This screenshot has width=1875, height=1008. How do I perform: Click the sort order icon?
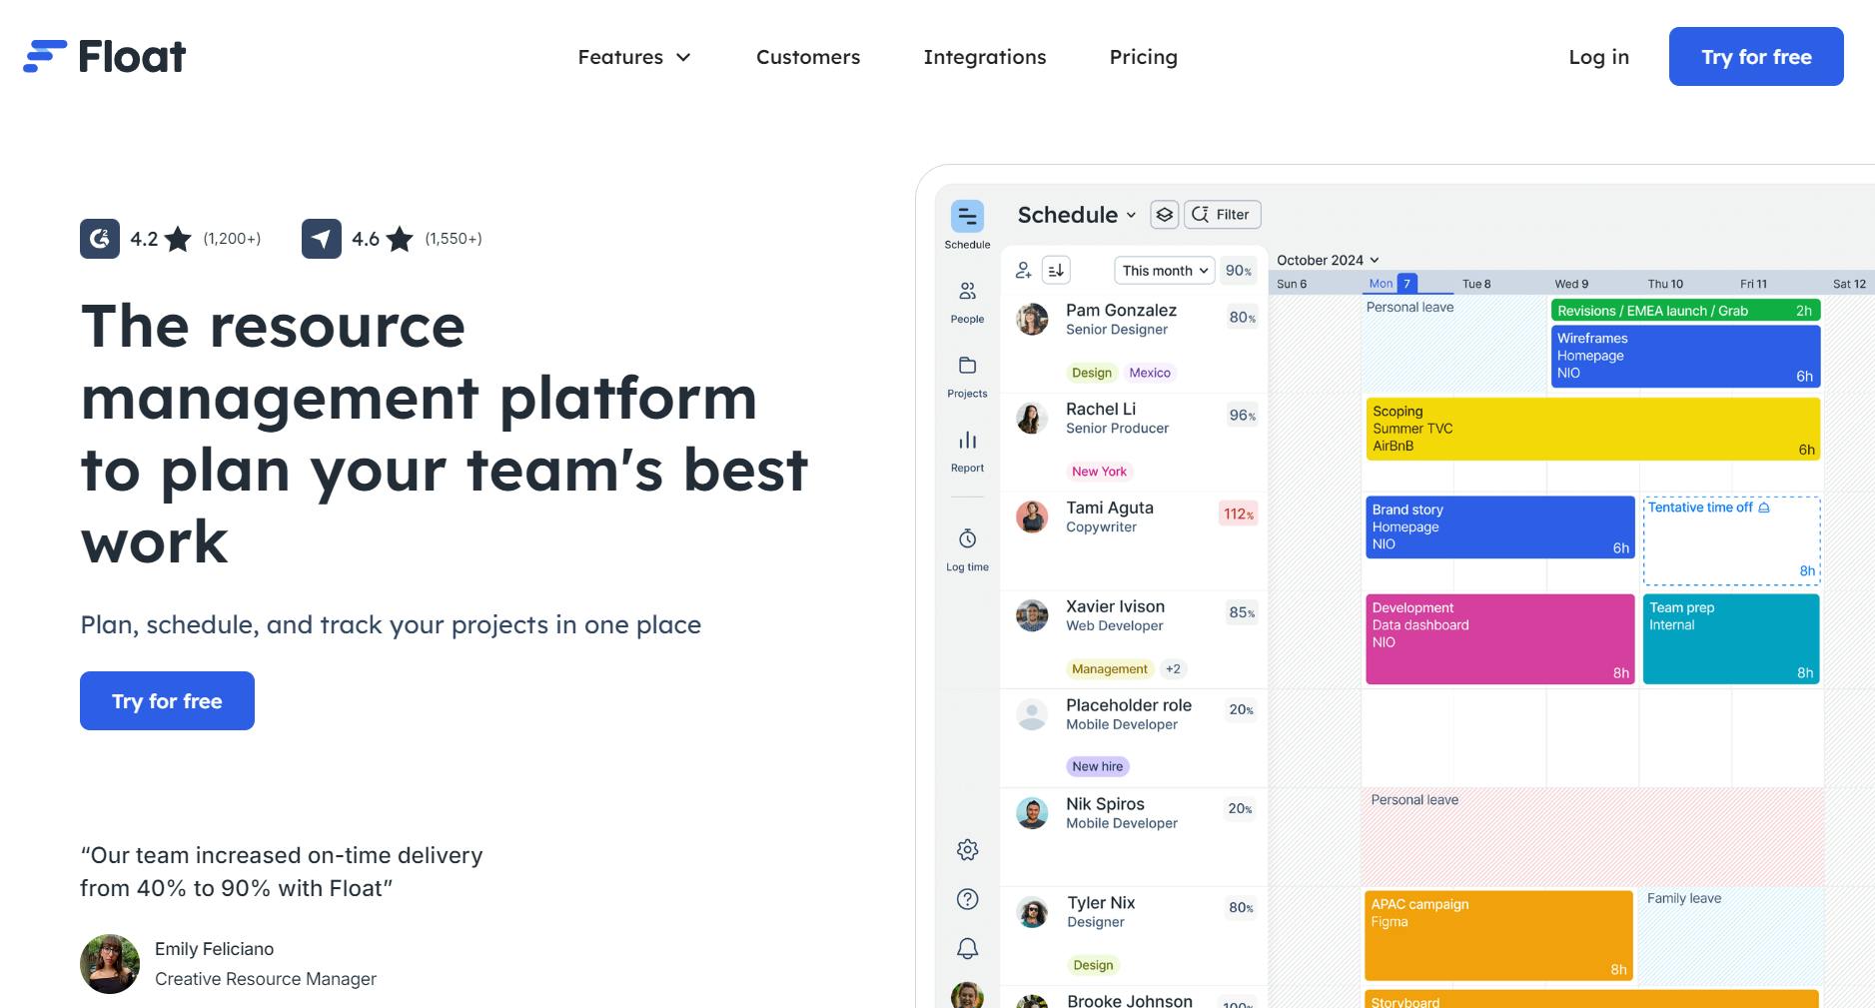1055,270
